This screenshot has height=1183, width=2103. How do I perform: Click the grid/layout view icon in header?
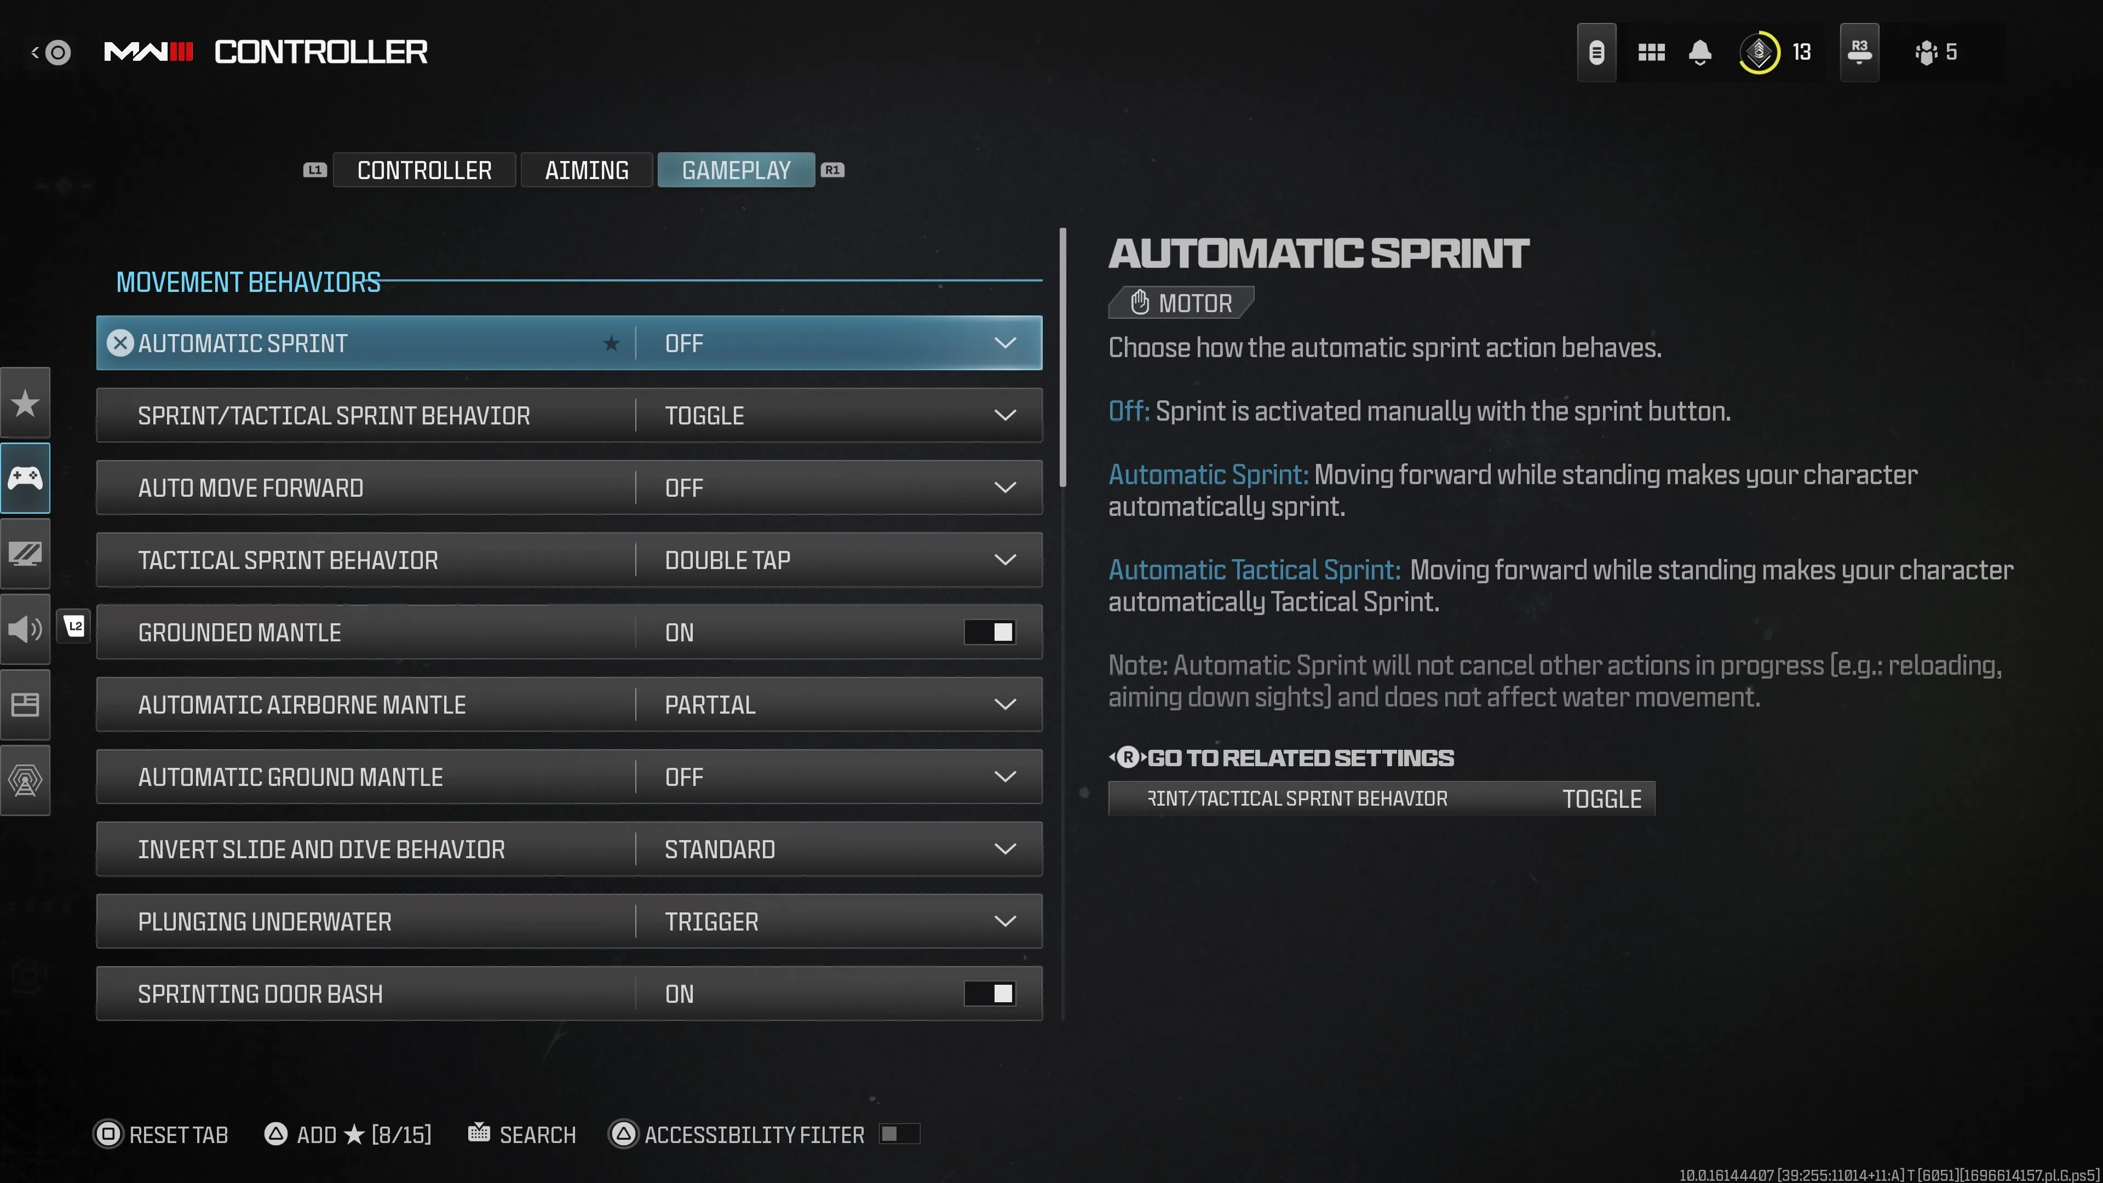[x=1651, y=52]
